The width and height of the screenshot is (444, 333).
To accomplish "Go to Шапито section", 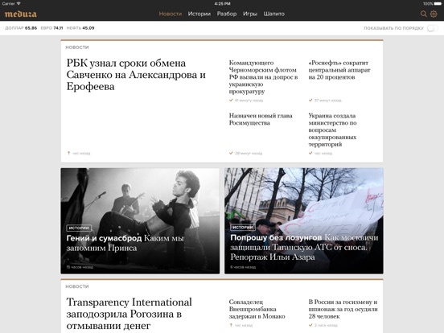I will click(273, 14).
